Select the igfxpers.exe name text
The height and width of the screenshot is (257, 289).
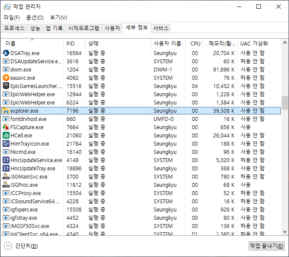(24, 210)
